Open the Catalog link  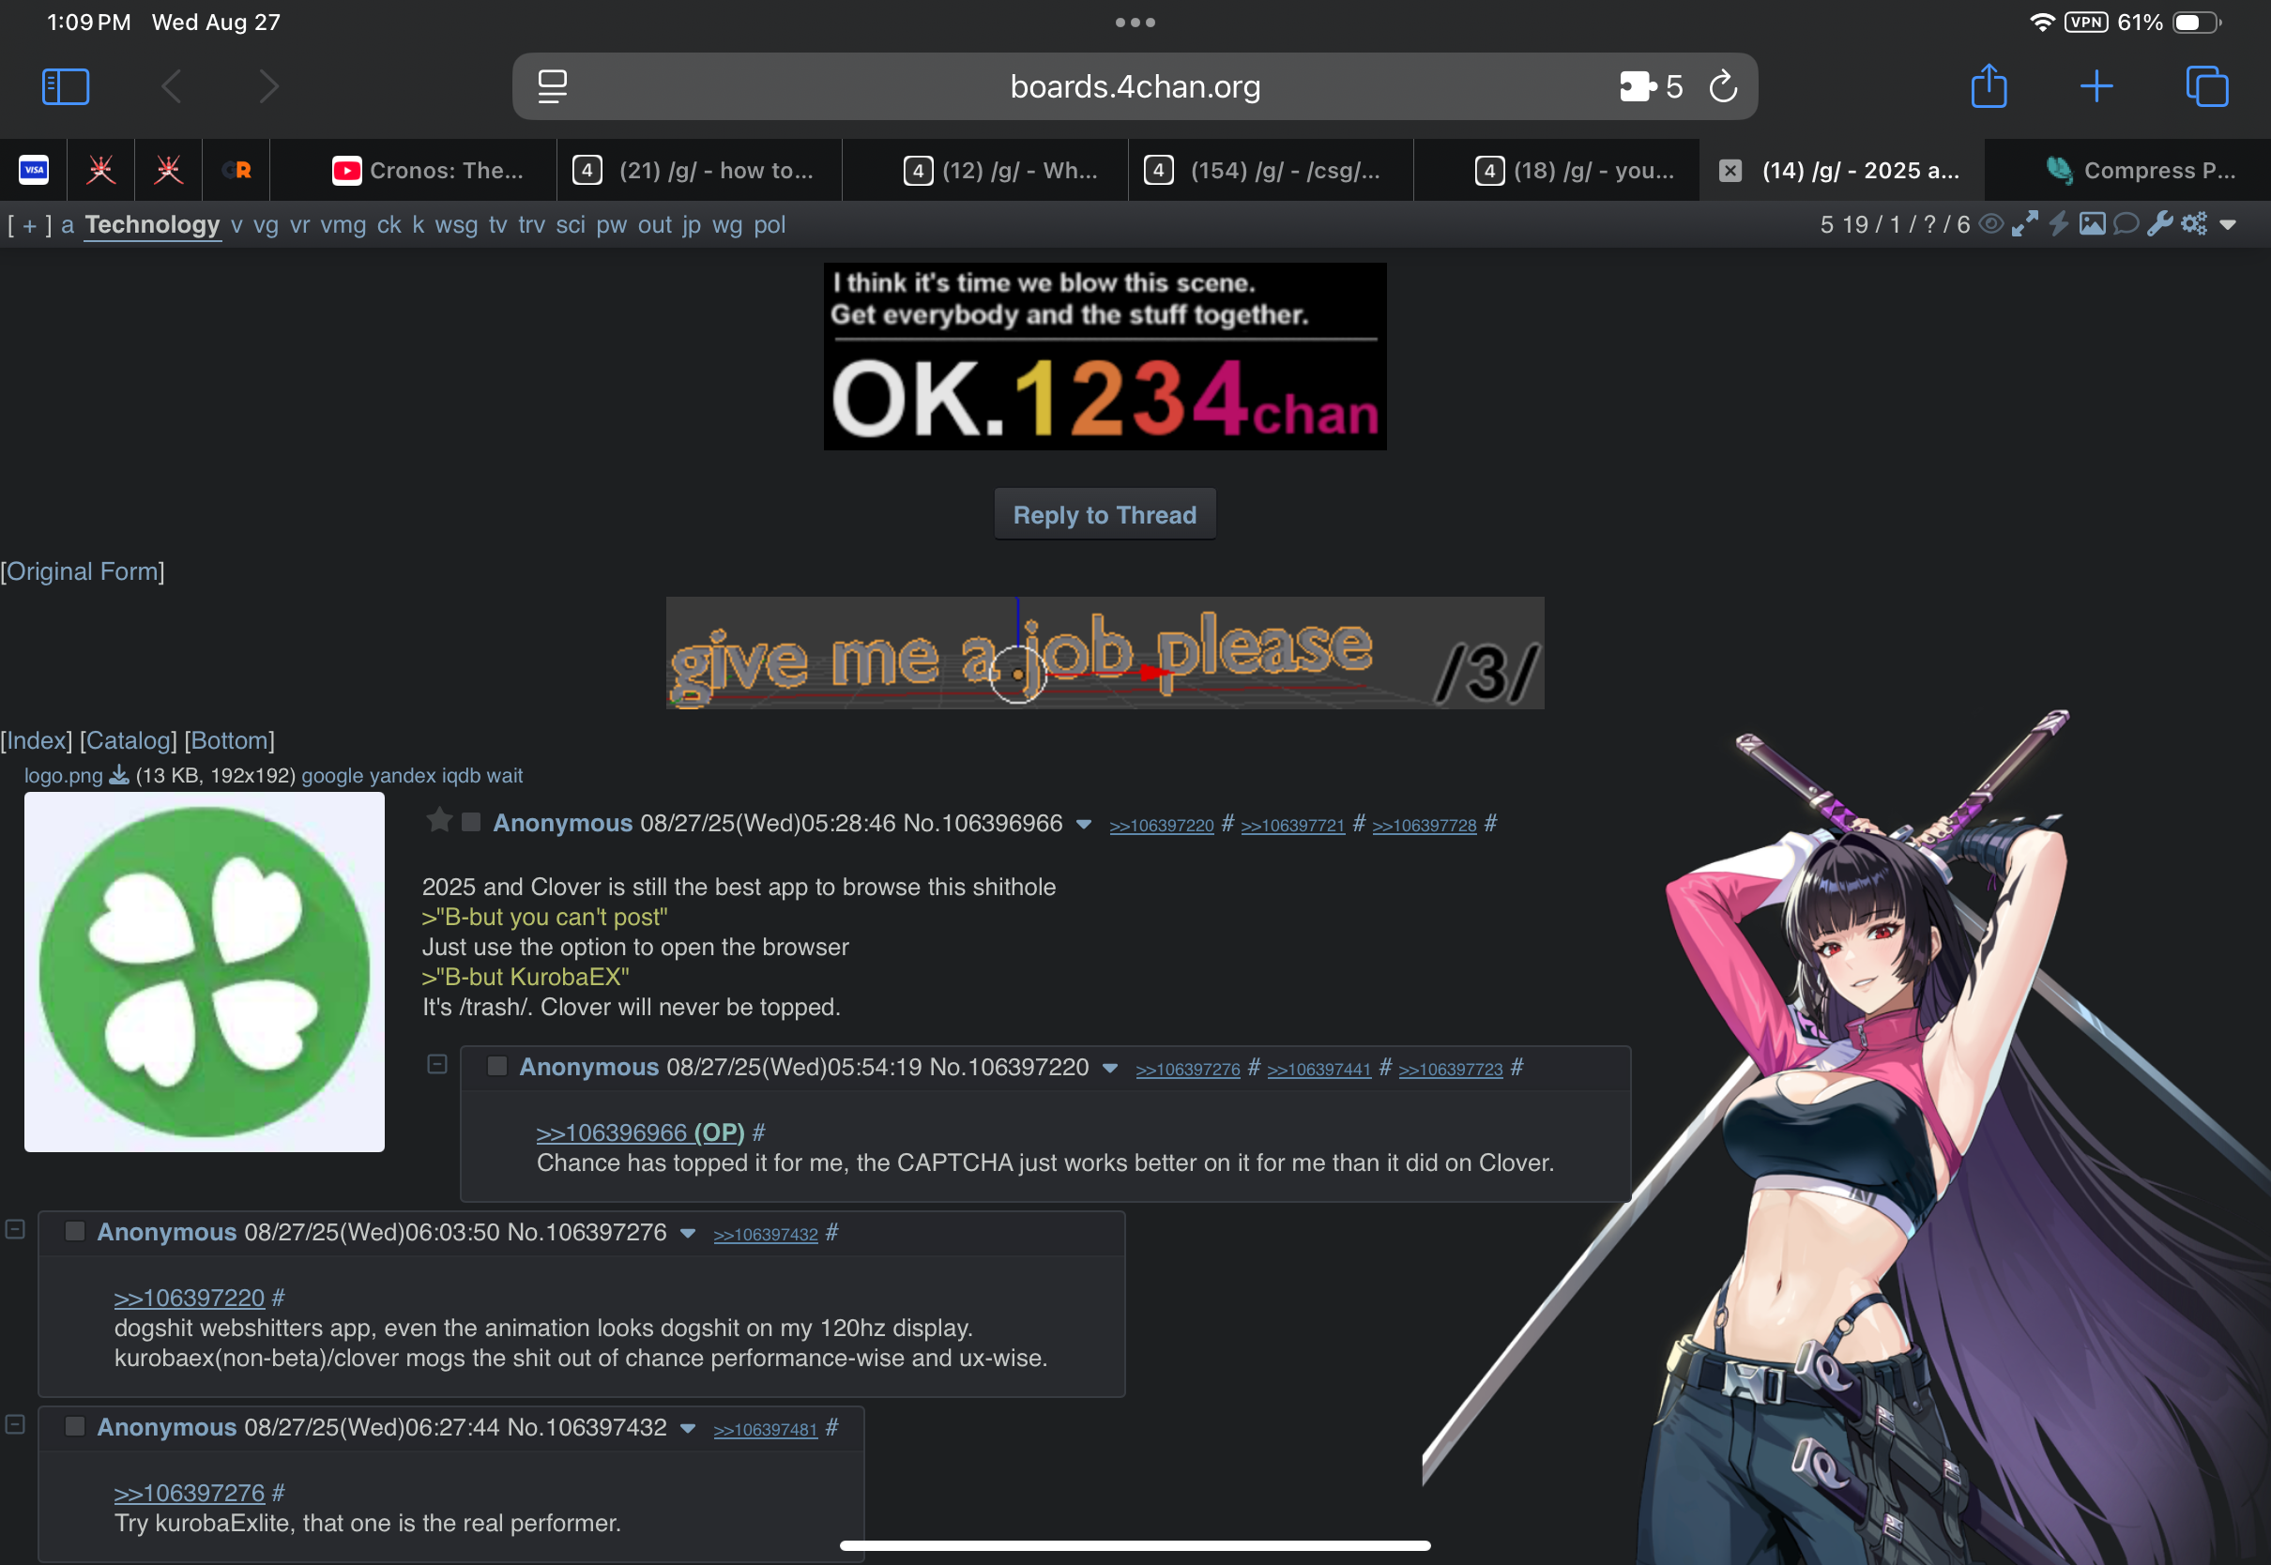pyautogui.click(x=129, y=740)
